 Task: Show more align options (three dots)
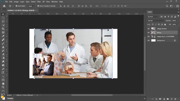(x=97, y=6)
